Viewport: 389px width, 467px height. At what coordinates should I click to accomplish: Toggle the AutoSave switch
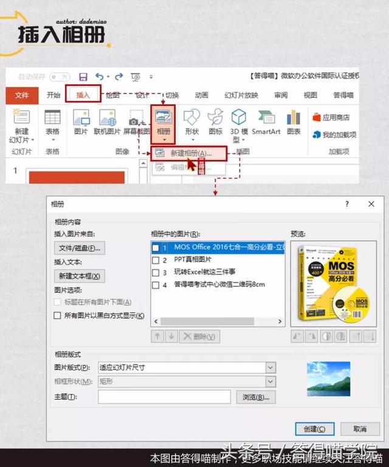pos(60,77)
